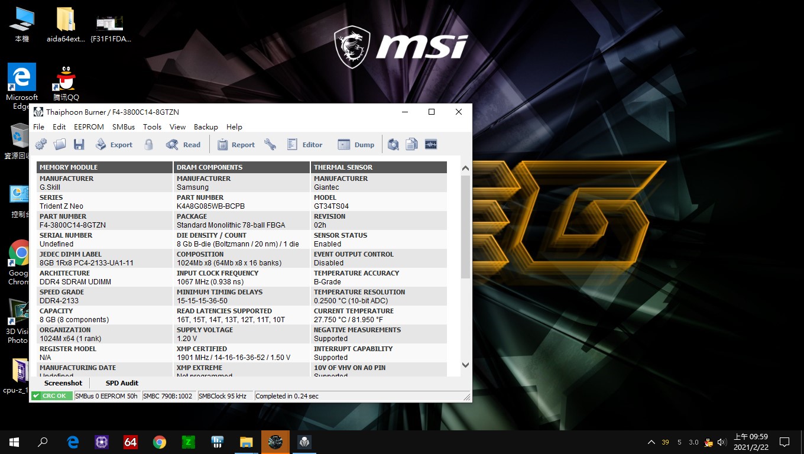Click the Windows Start button
Screen dimensions: 804x454
14,442
